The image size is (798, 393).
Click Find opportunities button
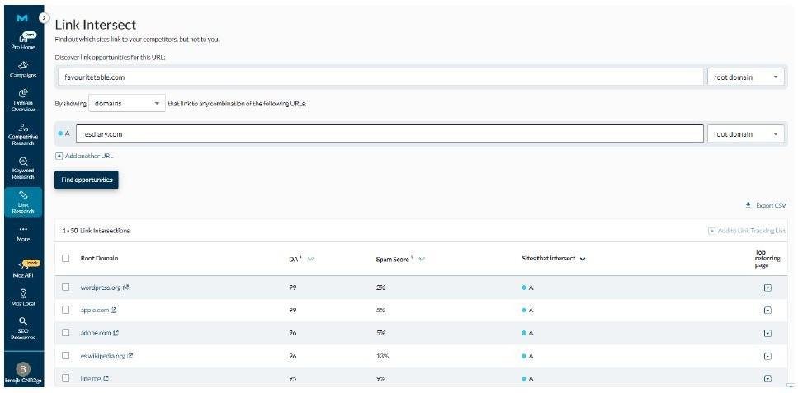click(x=87, y=180)
